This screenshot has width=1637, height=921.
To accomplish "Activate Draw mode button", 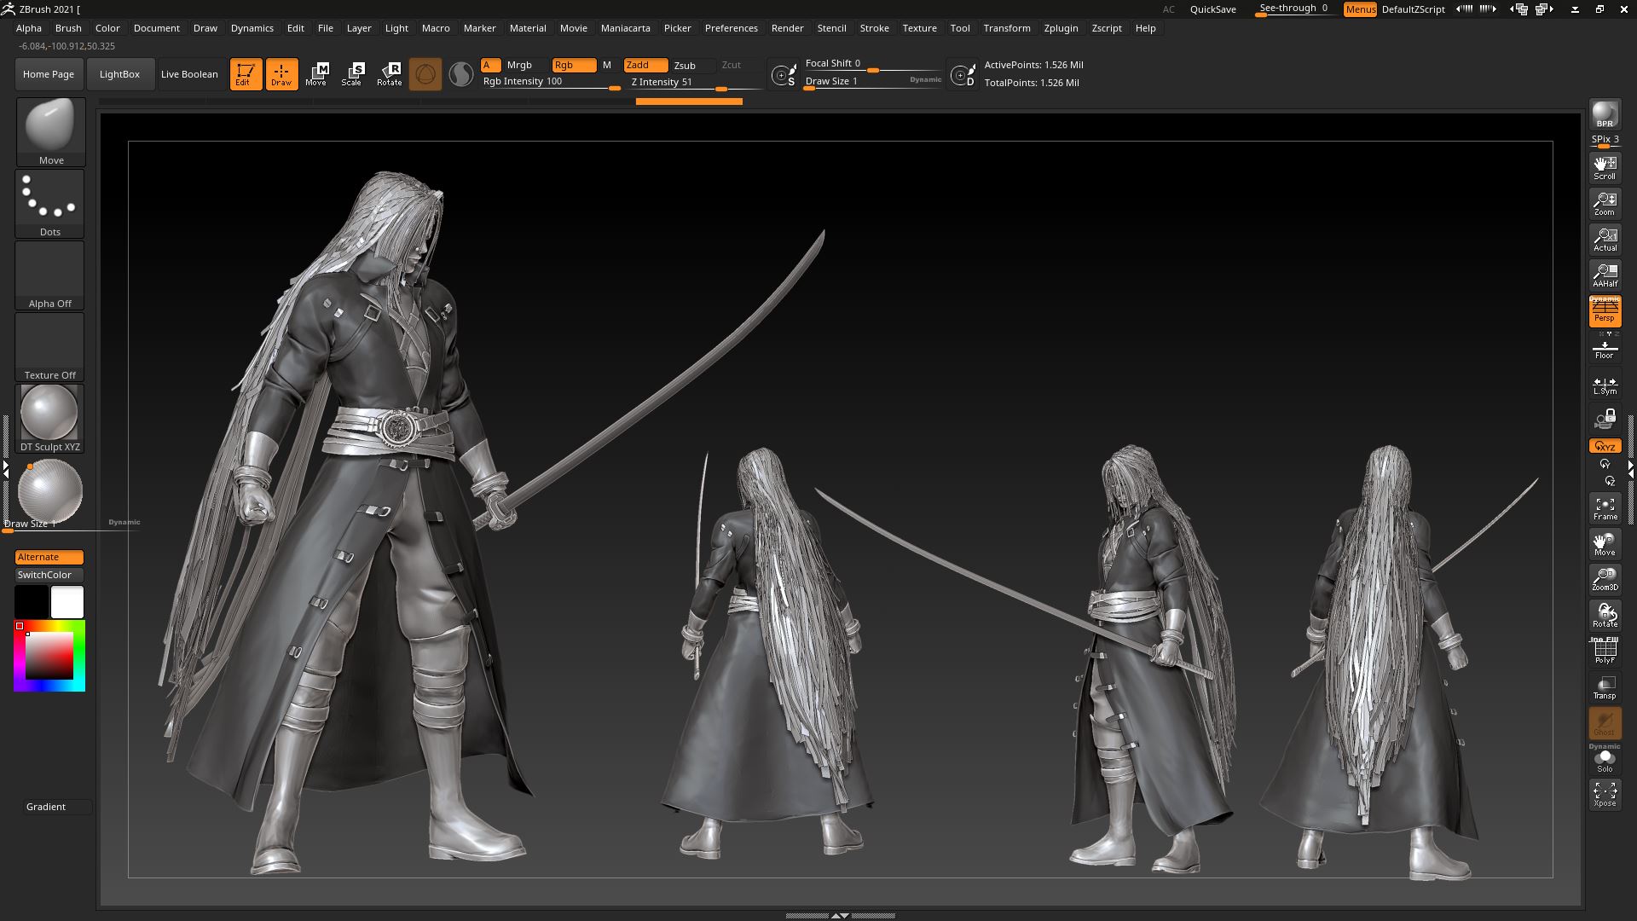I will coord(281,74).
